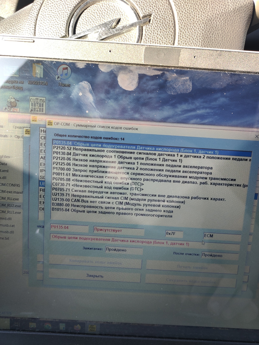Click the После очистки Пройдено field

coord(220,256)
